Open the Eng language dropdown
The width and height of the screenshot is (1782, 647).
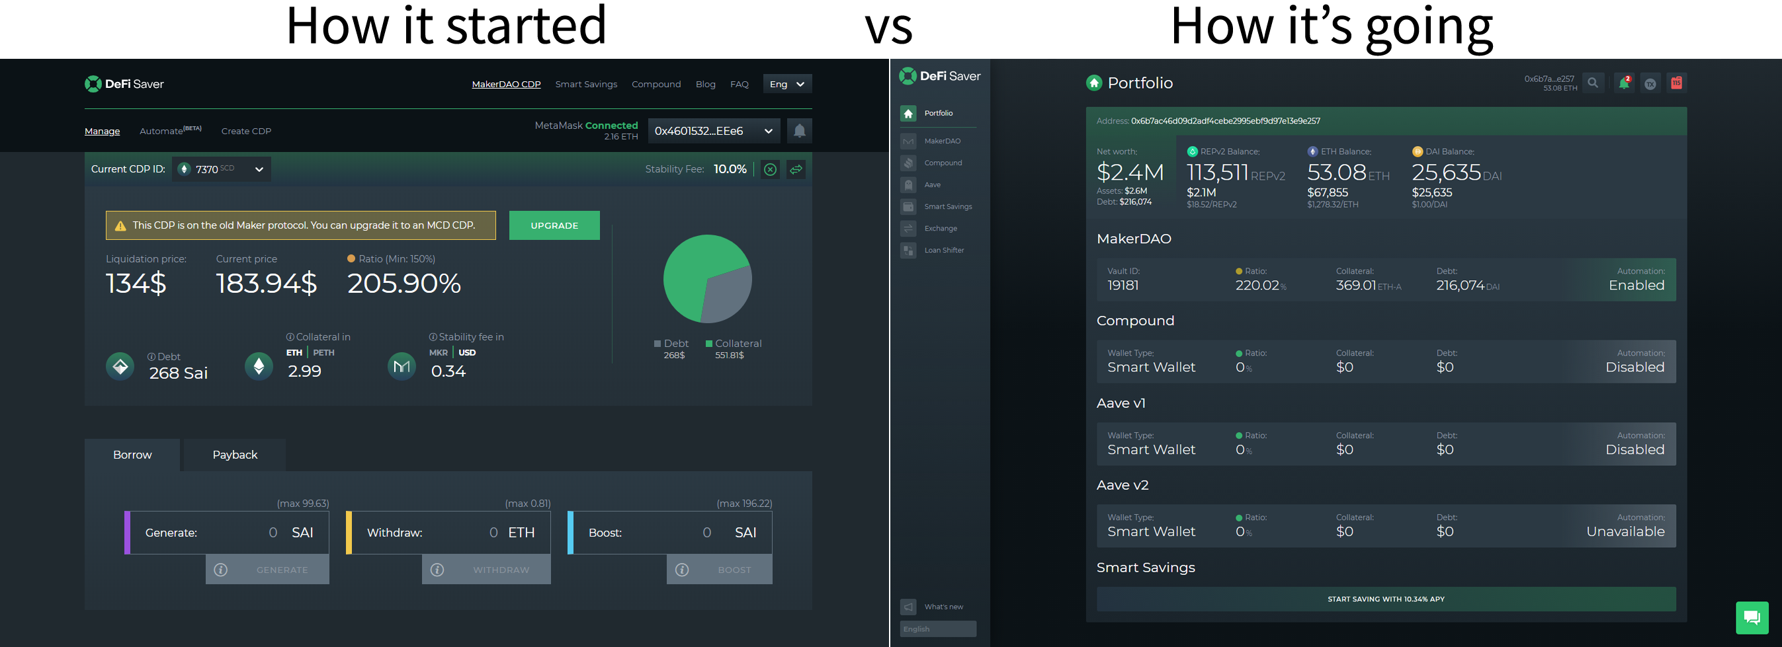[x=787, y=84]
